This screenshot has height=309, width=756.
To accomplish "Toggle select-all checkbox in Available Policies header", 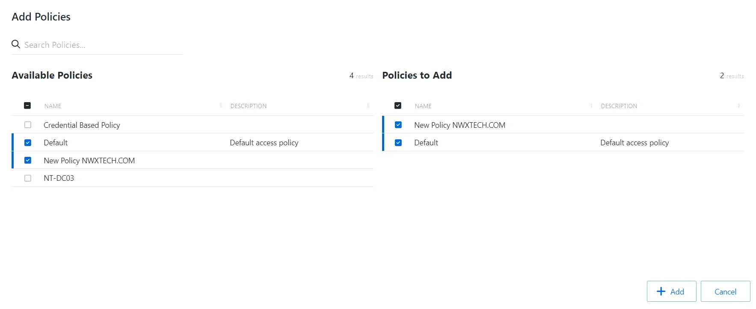I will 27,106.
